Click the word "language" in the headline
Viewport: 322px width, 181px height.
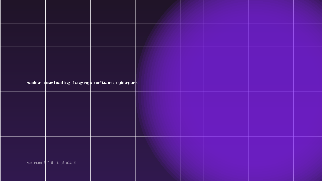82,83
